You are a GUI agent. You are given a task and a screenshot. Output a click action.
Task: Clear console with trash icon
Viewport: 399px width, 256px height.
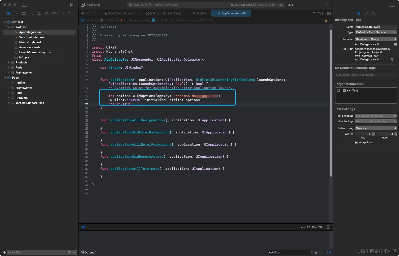tap(316, 252)
